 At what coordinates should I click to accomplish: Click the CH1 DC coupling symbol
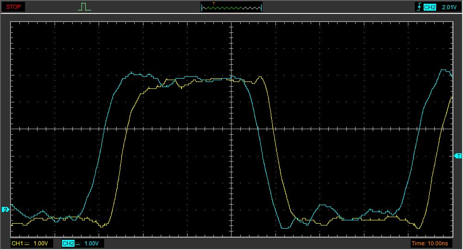click(27, 243)
